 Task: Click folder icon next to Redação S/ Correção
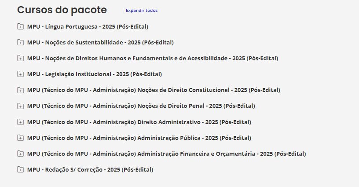click(x=20, y=169)
